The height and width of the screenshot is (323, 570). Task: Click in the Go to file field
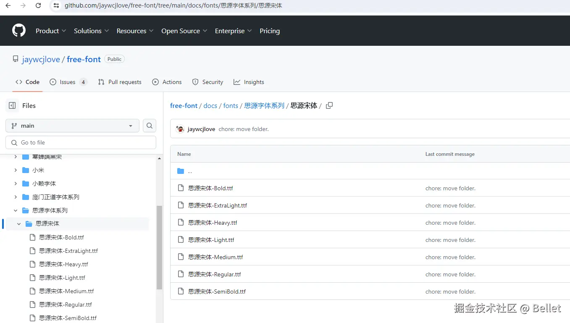81,142
